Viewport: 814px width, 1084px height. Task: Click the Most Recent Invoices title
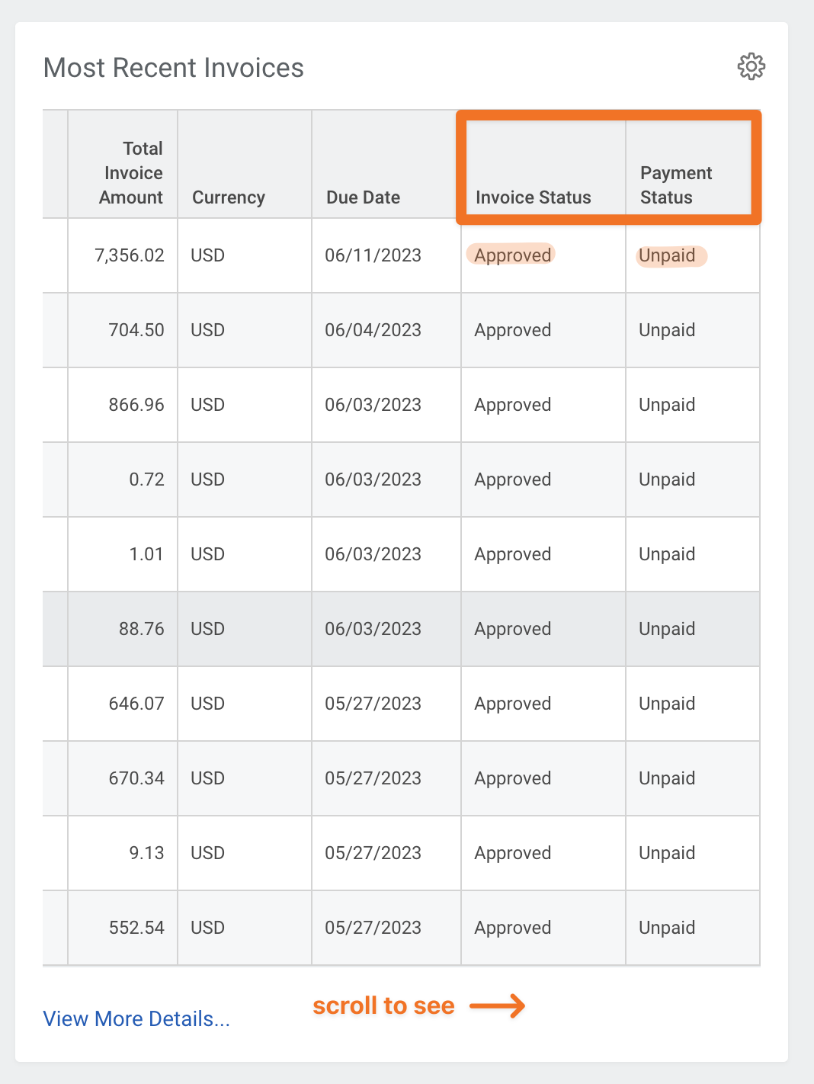coord(174,68)
